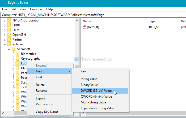
Task: Select Expand in the context menu
Action: tap(49, 65)
